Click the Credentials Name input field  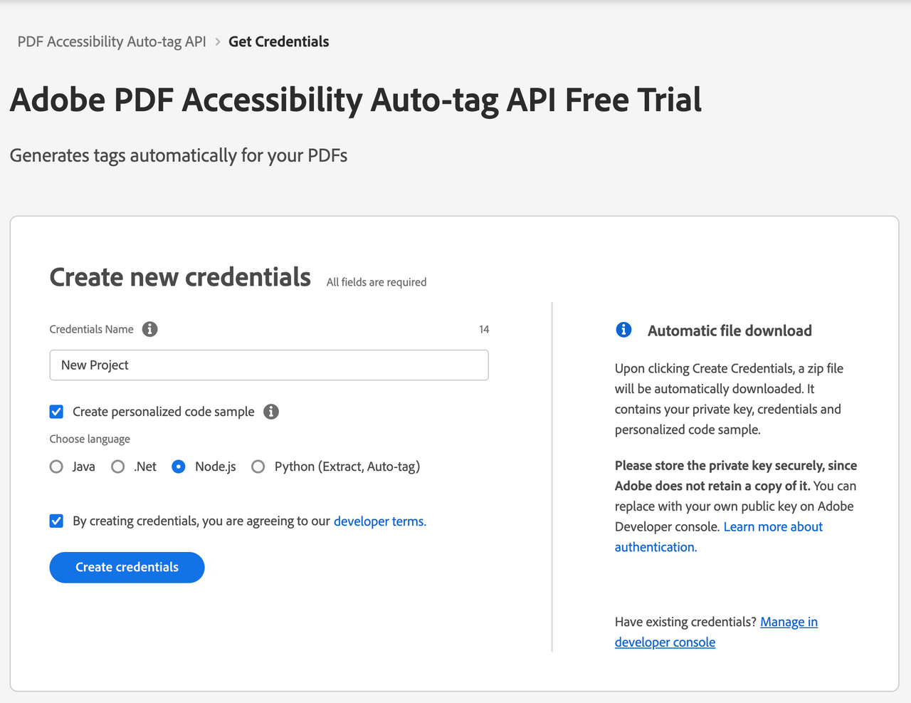point(269,365)
